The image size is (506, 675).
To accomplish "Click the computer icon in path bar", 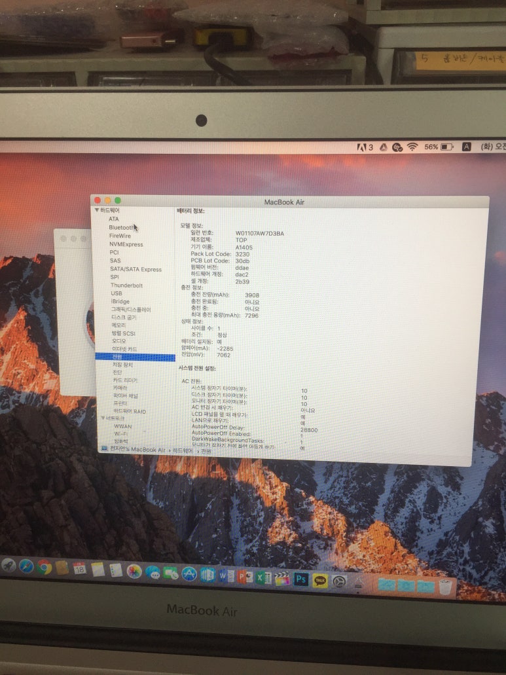I will pyautogui.click(x=103, y=448).
